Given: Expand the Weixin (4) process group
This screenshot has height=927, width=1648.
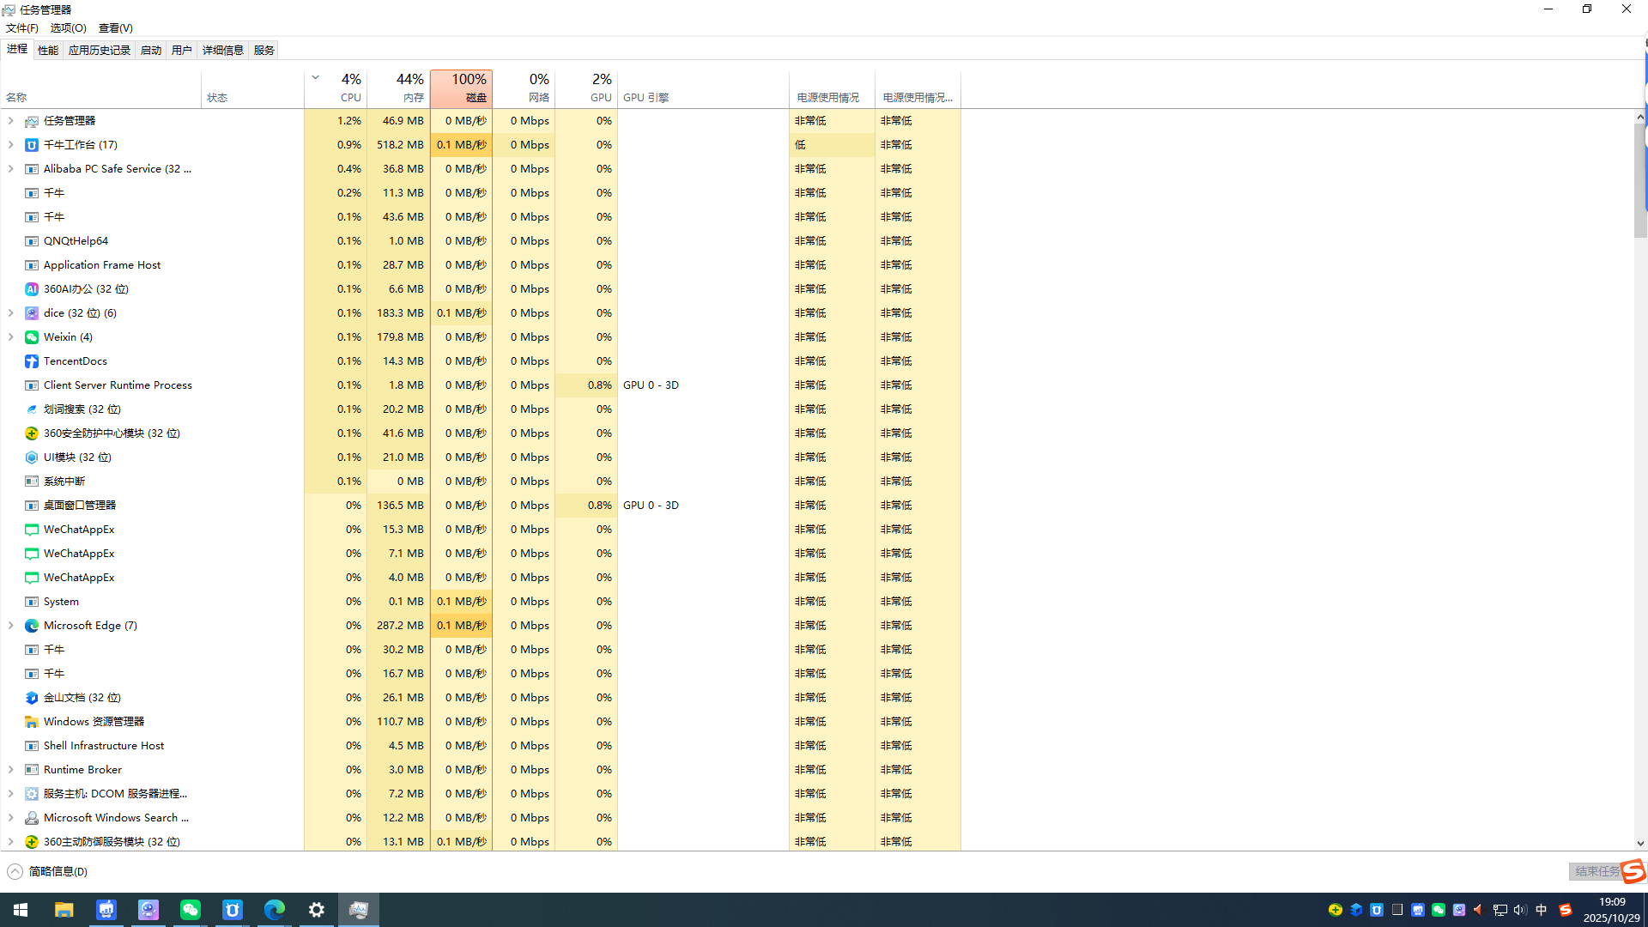Looking at the screenshot, I should [x=10, y=337].
